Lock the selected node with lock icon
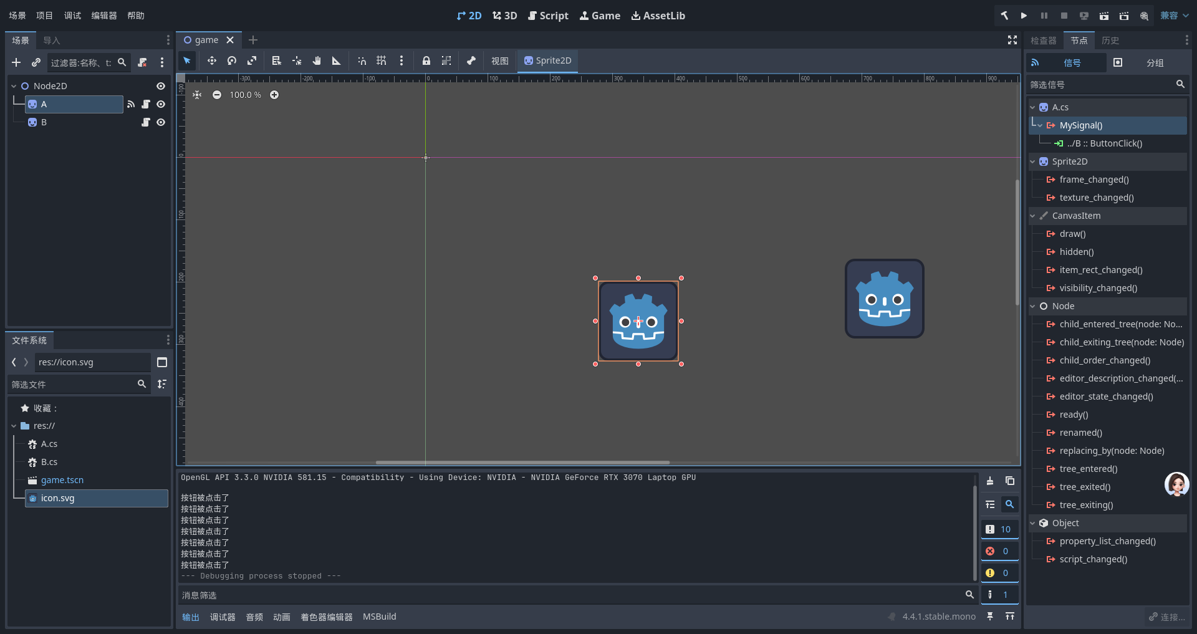The image size is (1197, 634). 426,60
